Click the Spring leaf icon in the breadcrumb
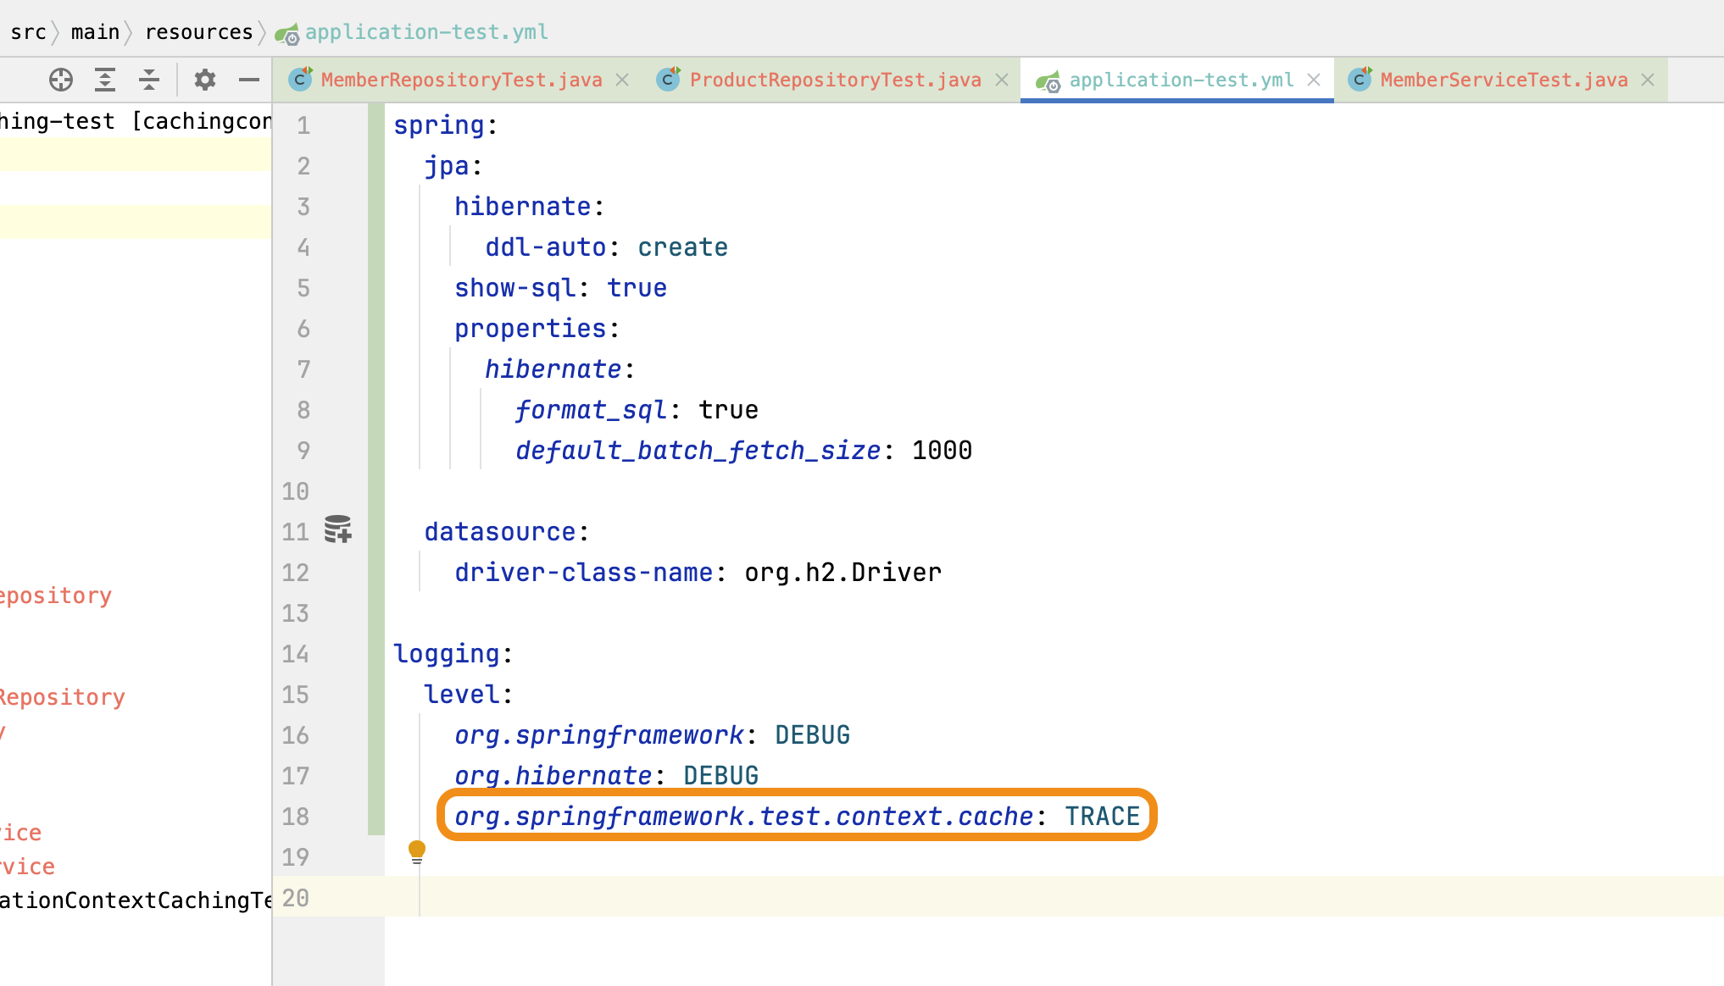The image size is (1724, 986). point(286,34)
